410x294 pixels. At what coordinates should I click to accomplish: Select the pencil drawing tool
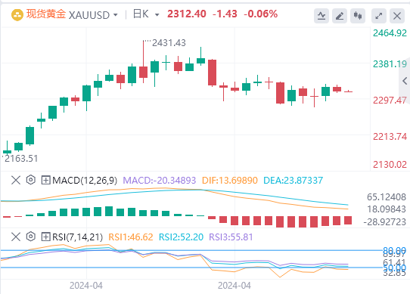(x=340, y=16)
